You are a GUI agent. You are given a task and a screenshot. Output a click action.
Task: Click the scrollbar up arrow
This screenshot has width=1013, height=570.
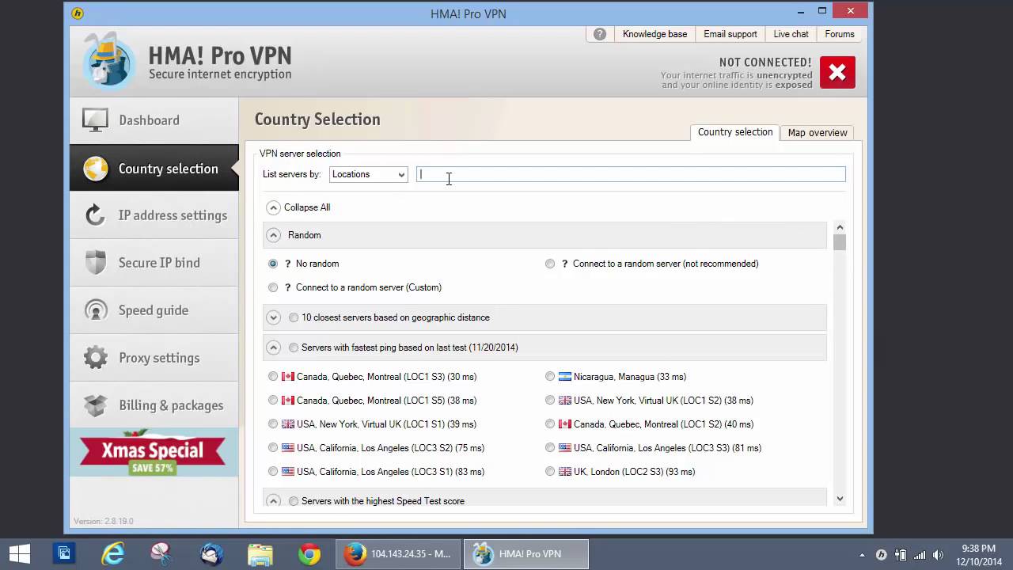[840, 227]
